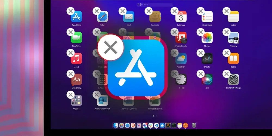Launch the Books app
Viewport: 272px width, 136px height.
pos(233,58)
